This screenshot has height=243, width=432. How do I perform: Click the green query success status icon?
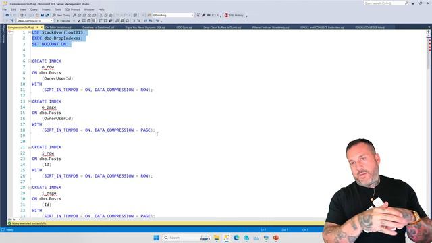click(9, 223)
